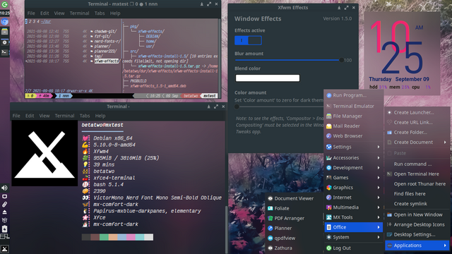
Task: Expand the Accessories submenu
Action: point(353,158)
